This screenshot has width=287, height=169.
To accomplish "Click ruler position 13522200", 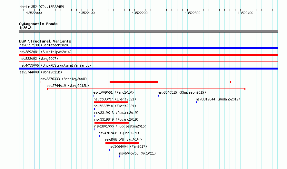I will (140, 13).
